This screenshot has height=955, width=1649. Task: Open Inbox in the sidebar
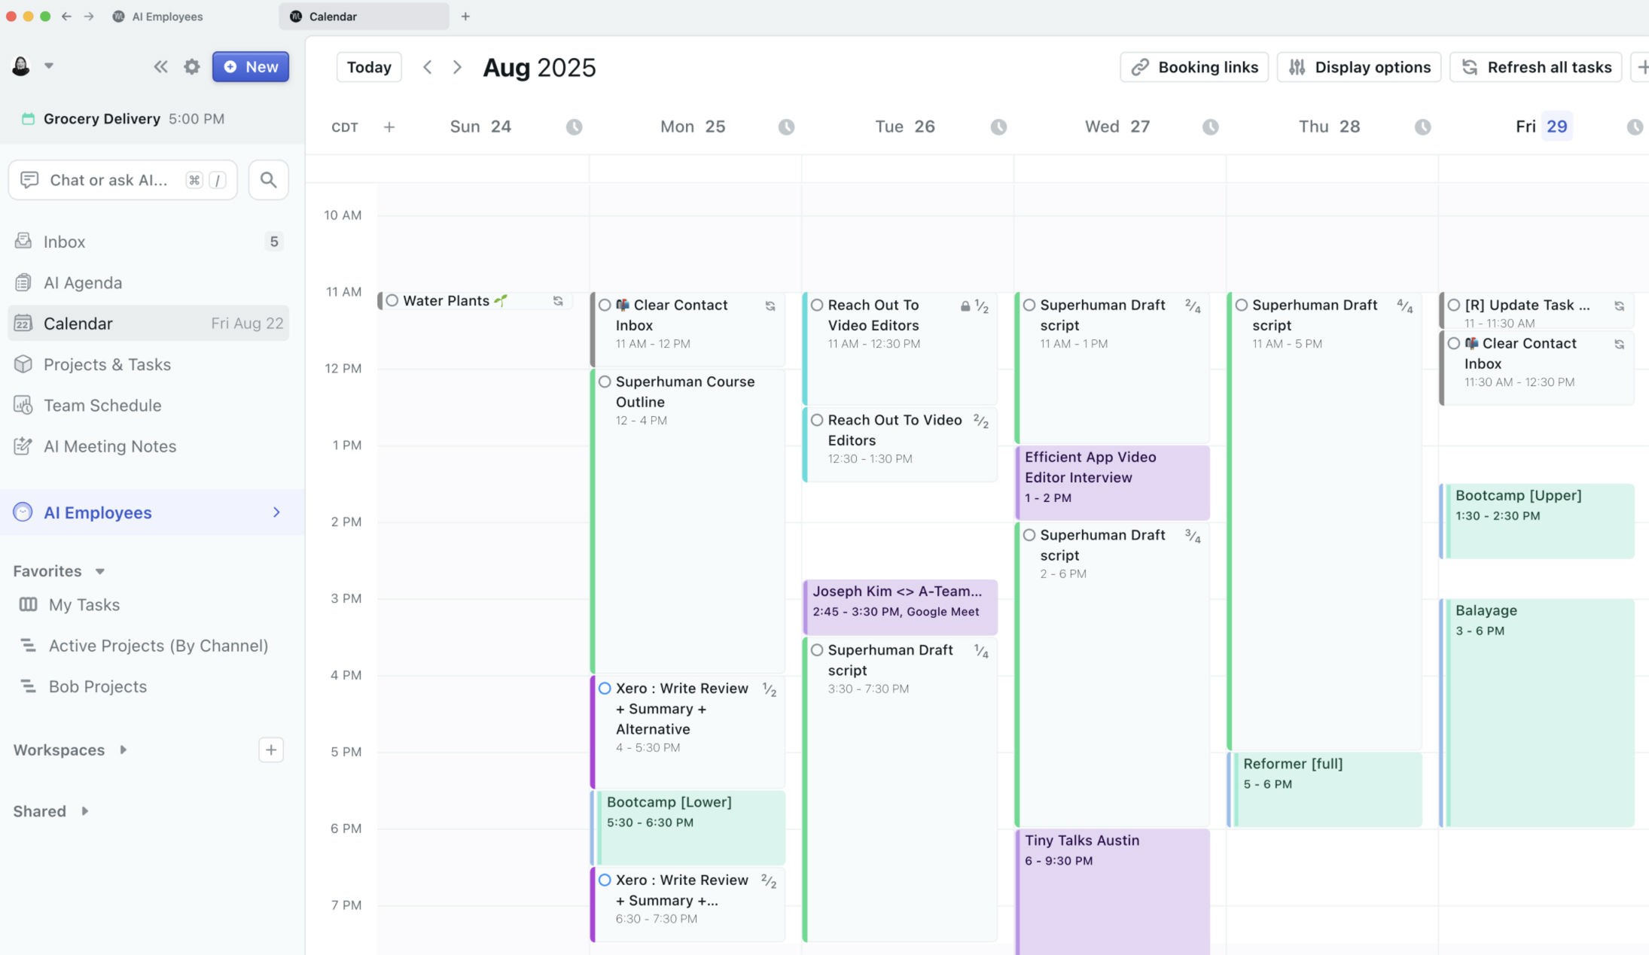148,242
